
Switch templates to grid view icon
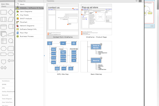[140, 1]
